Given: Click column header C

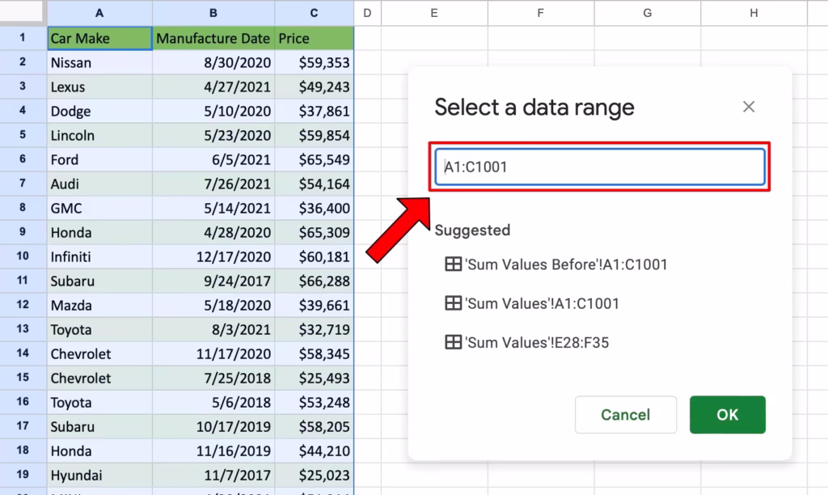Looking at the screenshot, I should (x=314, y=13).
